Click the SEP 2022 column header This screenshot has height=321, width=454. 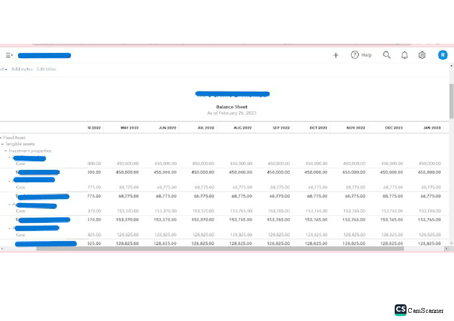coord(281,128)
